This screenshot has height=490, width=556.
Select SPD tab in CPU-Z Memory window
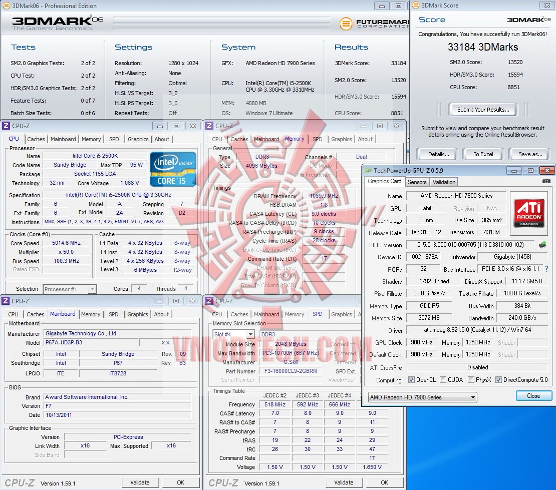pos(318,139)
